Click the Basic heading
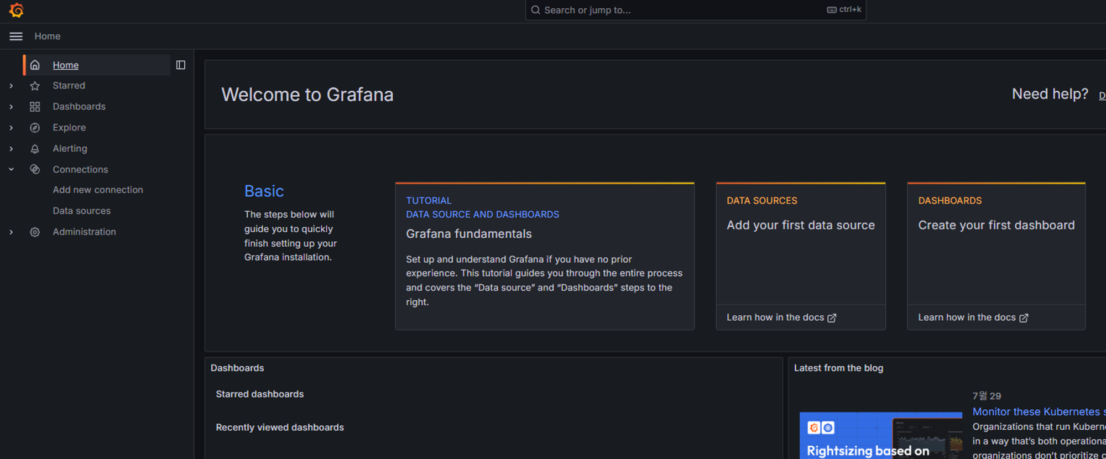This screenshot has width=1106, height=459. click(264, 191)
